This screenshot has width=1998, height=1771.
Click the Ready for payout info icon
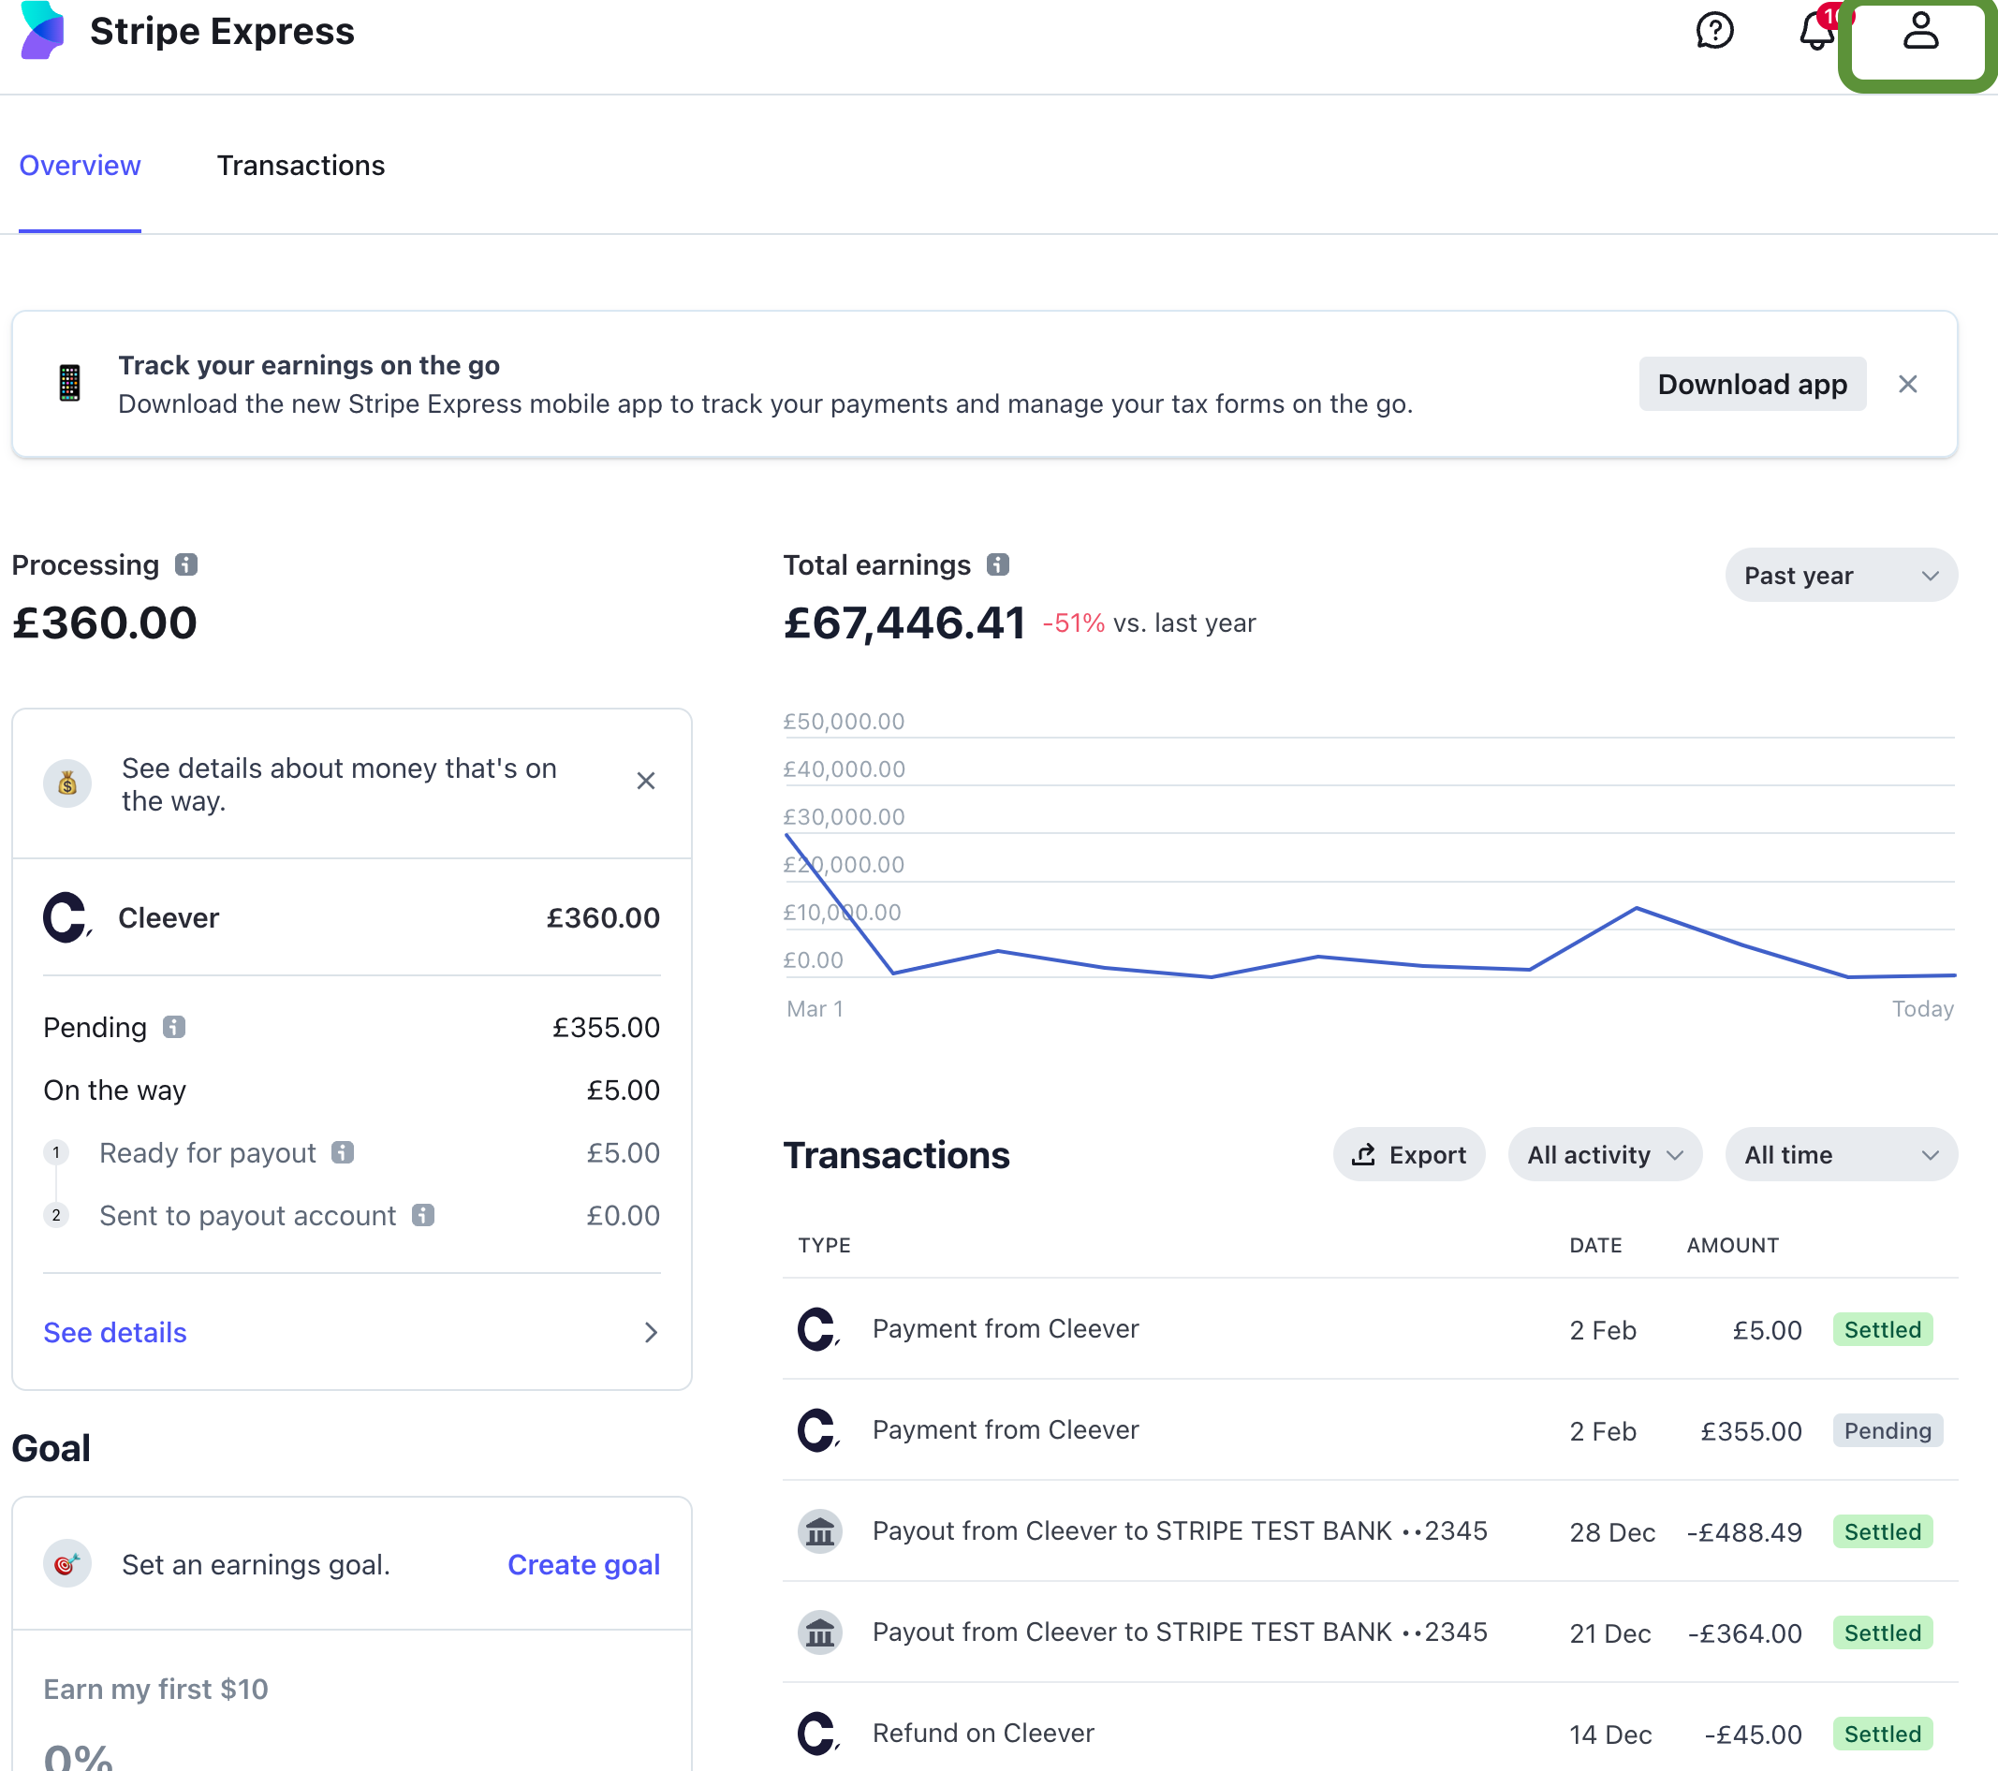[342, 1152]
